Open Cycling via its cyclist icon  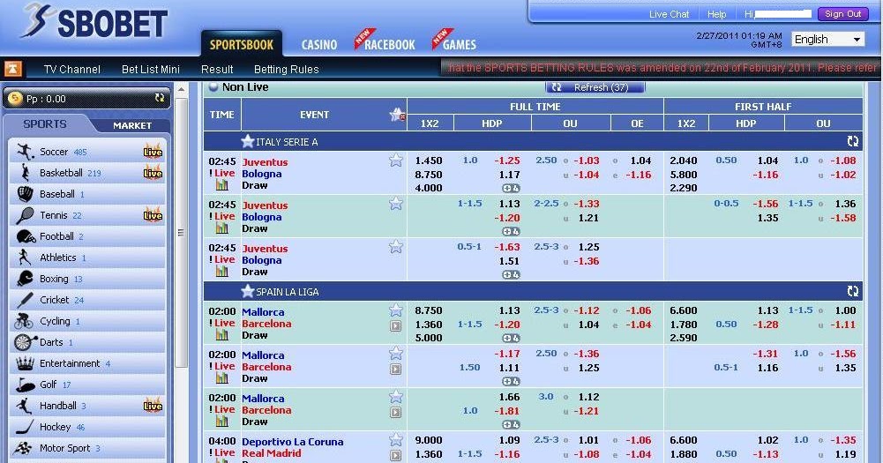click(x=24, y=321)
